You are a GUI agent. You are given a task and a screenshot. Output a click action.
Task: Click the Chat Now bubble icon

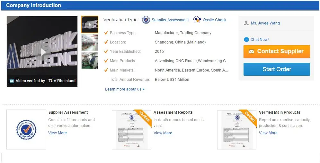[246, 39]
